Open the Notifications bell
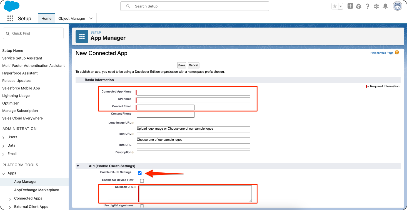 [385, 6]
